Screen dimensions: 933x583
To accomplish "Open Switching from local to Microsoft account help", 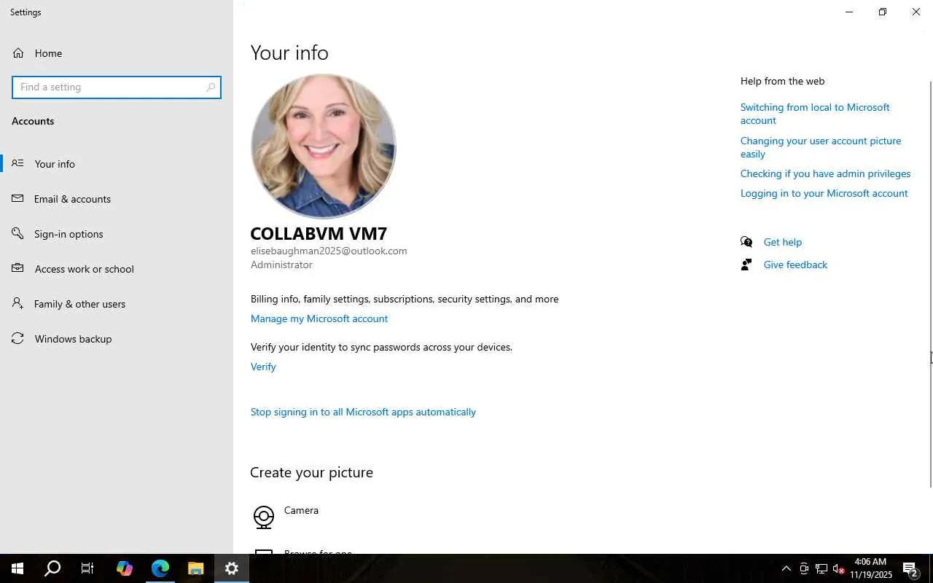I will tap(815, 114).
